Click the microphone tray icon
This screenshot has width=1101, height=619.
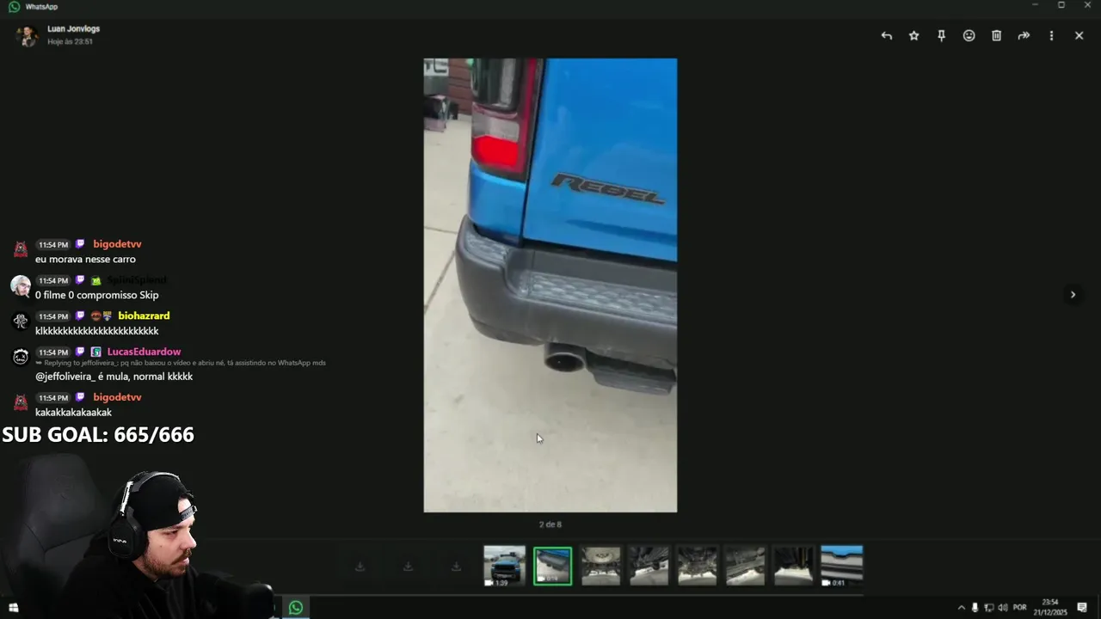click(975, 608)
